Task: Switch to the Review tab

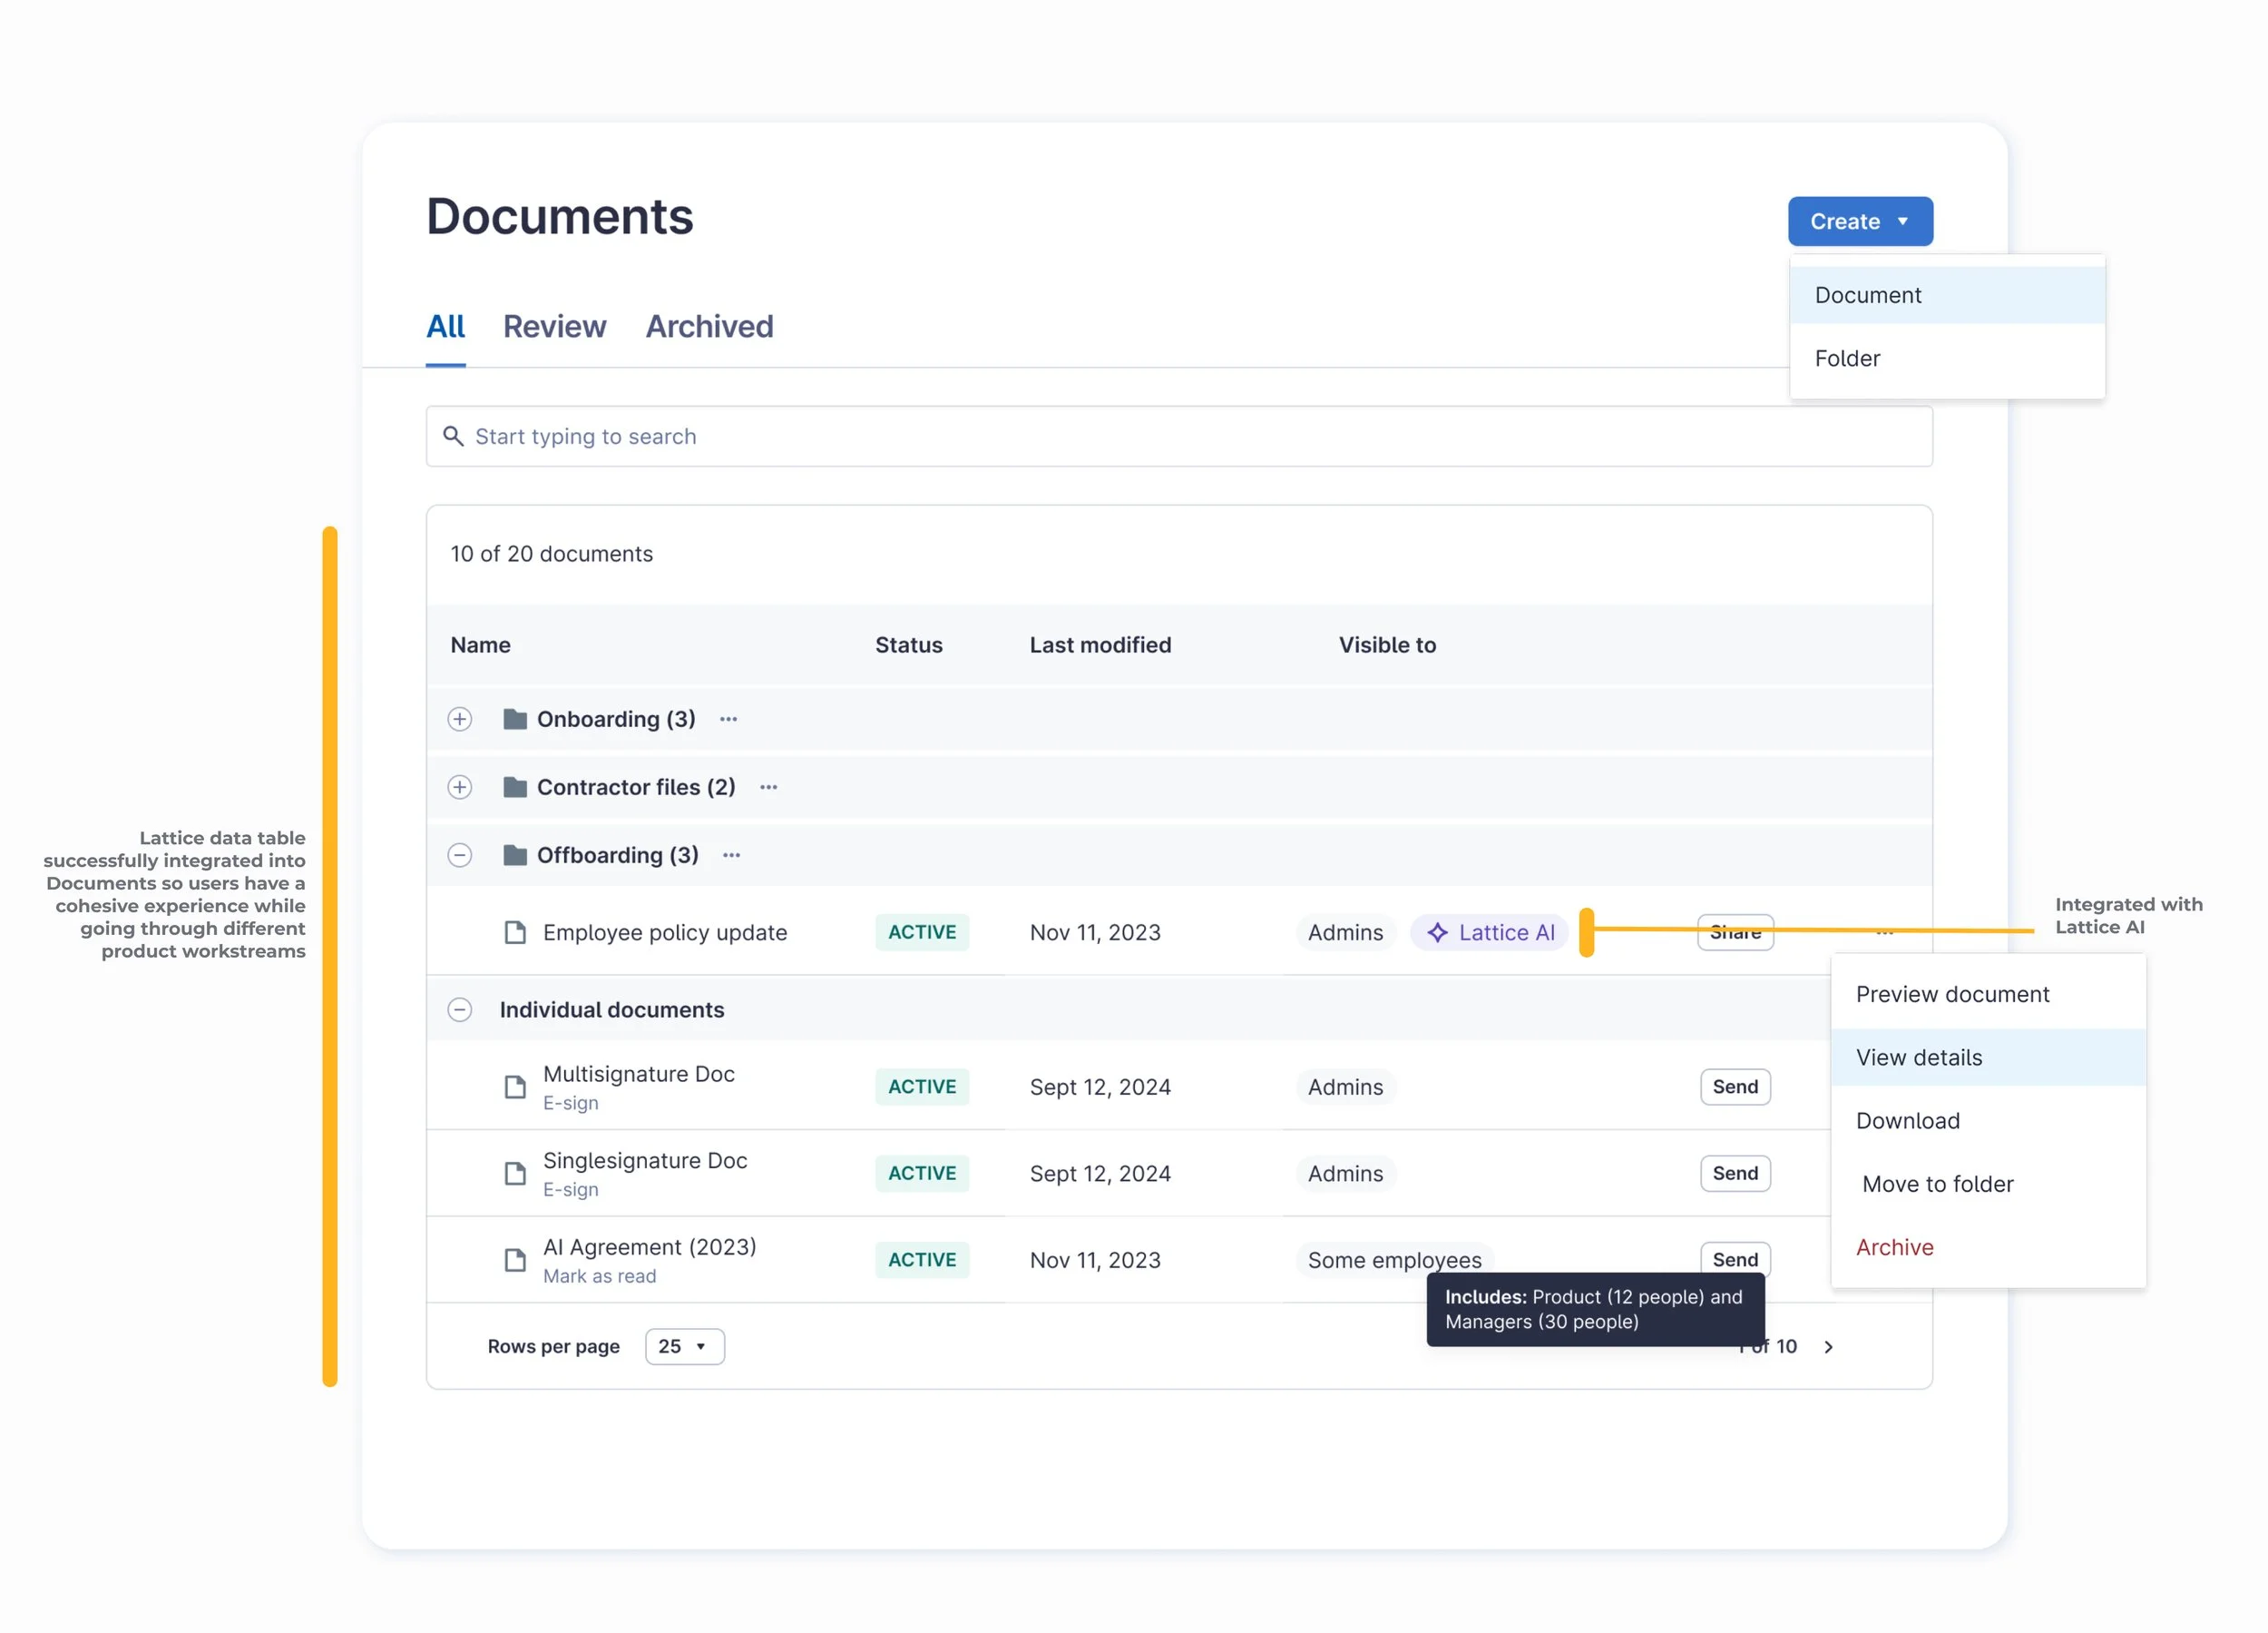Action: point(554,326)
